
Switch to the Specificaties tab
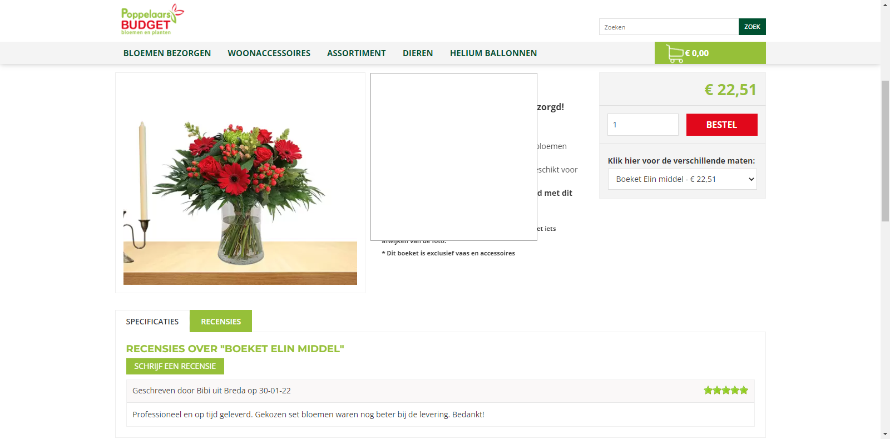click(x=152, y=322)
